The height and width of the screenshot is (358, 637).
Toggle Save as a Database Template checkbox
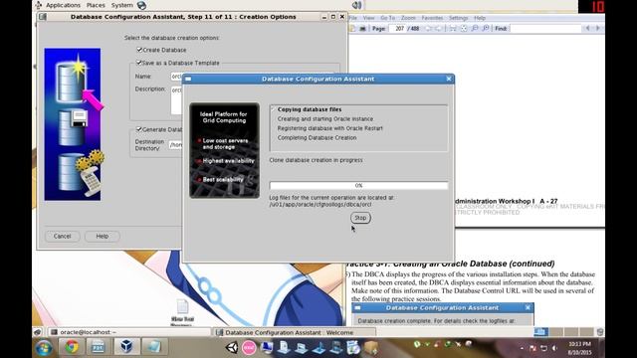[x=139, y=63]
